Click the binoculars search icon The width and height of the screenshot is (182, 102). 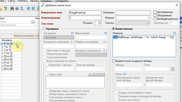coord(12,8)
